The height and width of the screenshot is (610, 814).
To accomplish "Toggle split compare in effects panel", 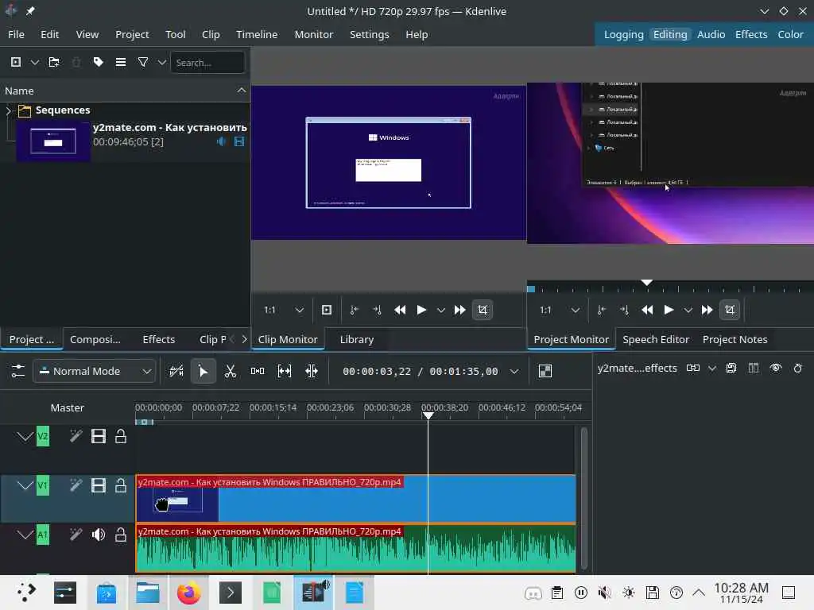I will [x=754, y=368].
